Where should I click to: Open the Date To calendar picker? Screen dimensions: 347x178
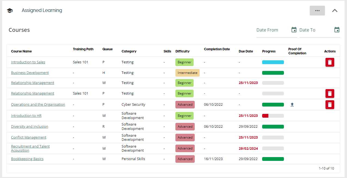[x=337, y=30]
